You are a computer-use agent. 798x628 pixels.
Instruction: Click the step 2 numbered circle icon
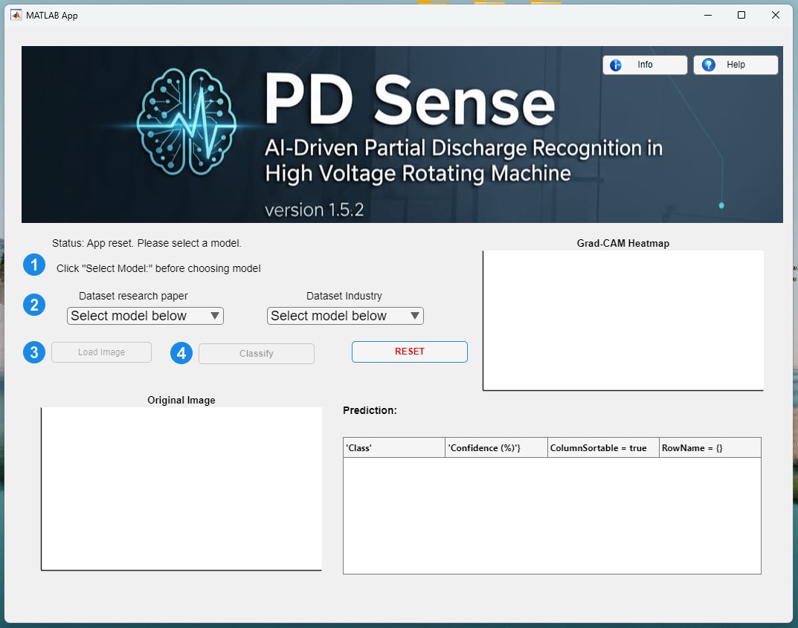(x=34, y=305)
